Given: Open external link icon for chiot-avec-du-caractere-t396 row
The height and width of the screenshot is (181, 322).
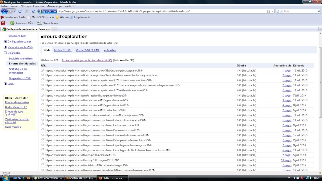Looking at the screenshot, I should point(43,80).
